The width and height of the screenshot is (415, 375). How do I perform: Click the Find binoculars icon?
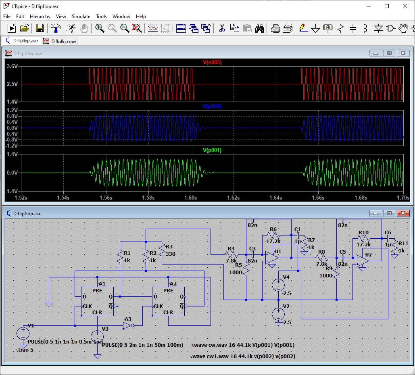(x=259, y=28)
